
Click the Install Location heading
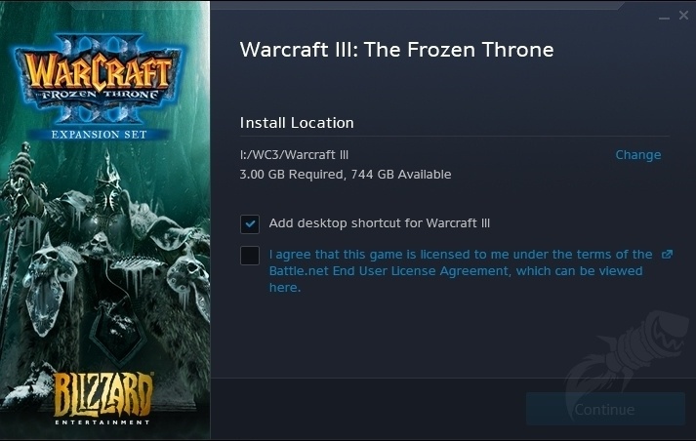(x=297, y=123)
